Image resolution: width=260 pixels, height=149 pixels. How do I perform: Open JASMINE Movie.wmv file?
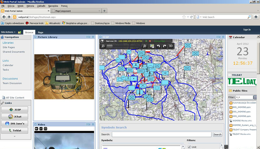click(241, 121)
